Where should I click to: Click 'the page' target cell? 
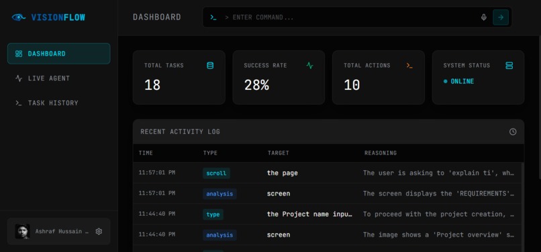click(x=282, y=173)
